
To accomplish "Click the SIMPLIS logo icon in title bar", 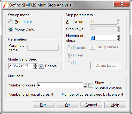I will 5,5.
